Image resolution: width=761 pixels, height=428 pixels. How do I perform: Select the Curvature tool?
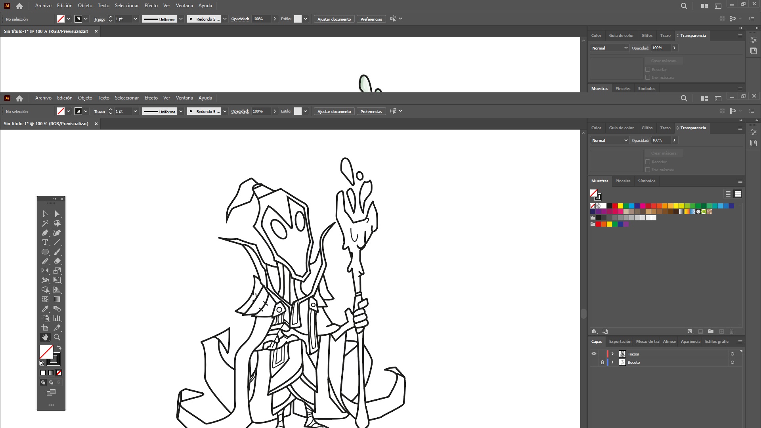tap(57, 233)
